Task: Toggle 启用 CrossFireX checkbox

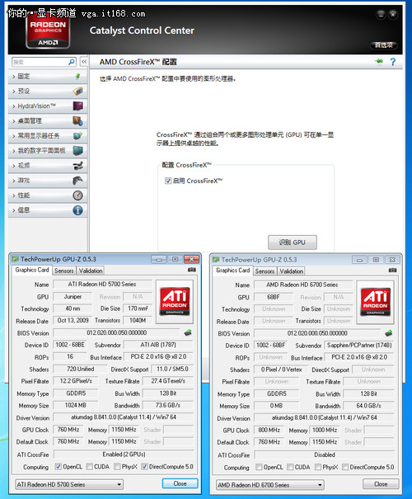Action: point(168,181)
